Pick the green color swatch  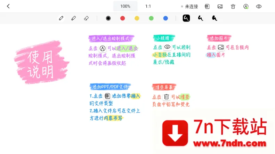click(x=151, y=18)
